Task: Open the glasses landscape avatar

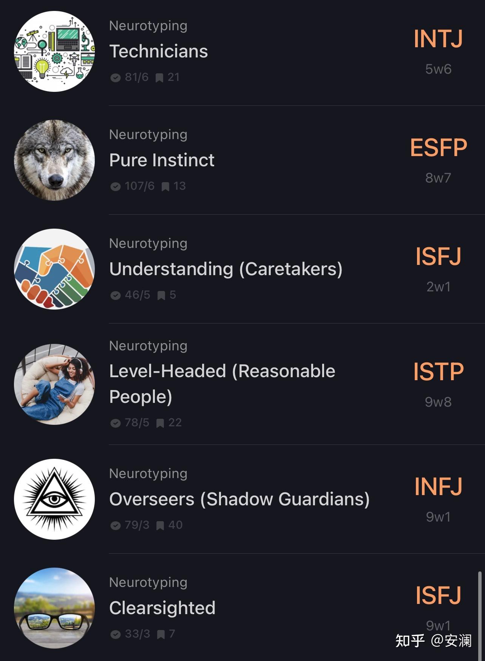Action: (x=54, y=608)
